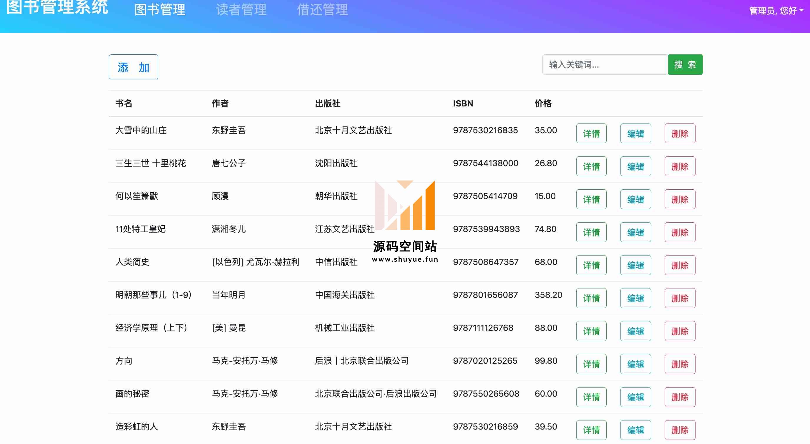Screen dimensions: 810x444
Task: Edit the 何以笙箫默 record
Action: [635, 199]
